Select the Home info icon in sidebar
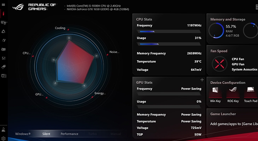Viewport: 258px width, 141px height. click(x=3, y=14)
